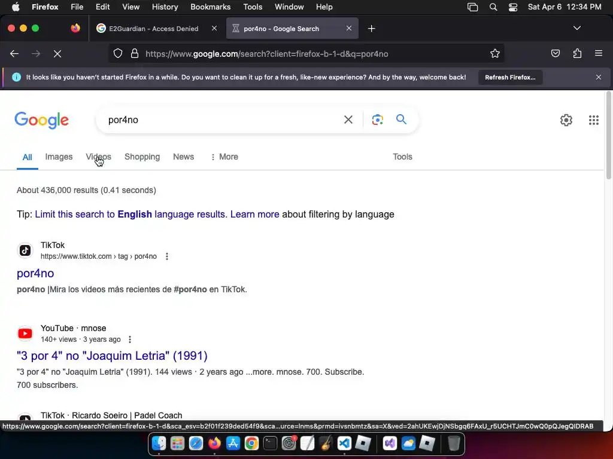Viewport: 613px width, 459px height.
Task: Select the News results tab
Action: [x=183, y=157]
